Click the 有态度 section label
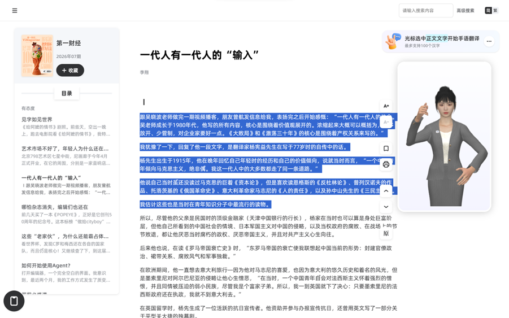Image resolution: width=509 pixels, height=318 pixels. point(28,108)
